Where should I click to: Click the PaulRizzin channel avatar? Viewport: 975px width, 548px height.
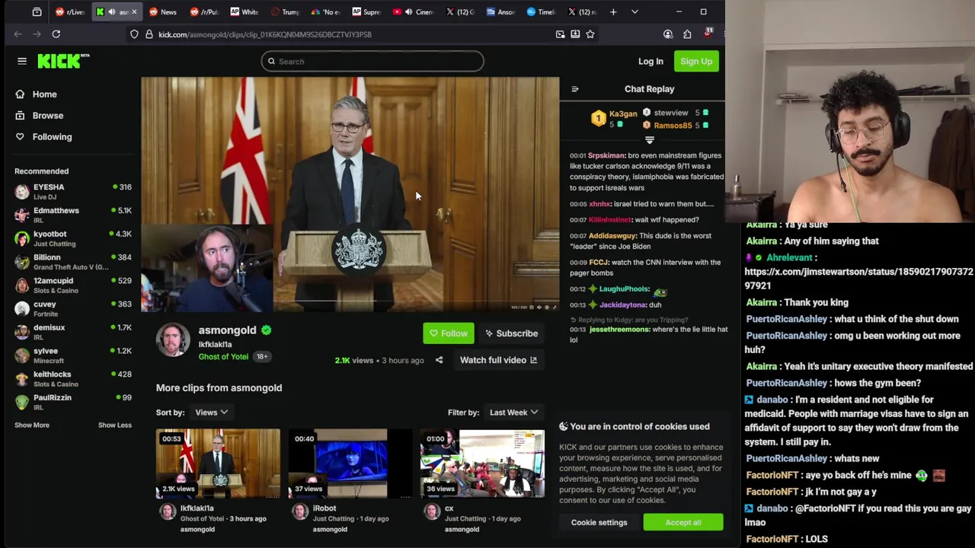(x=22, y=403)
